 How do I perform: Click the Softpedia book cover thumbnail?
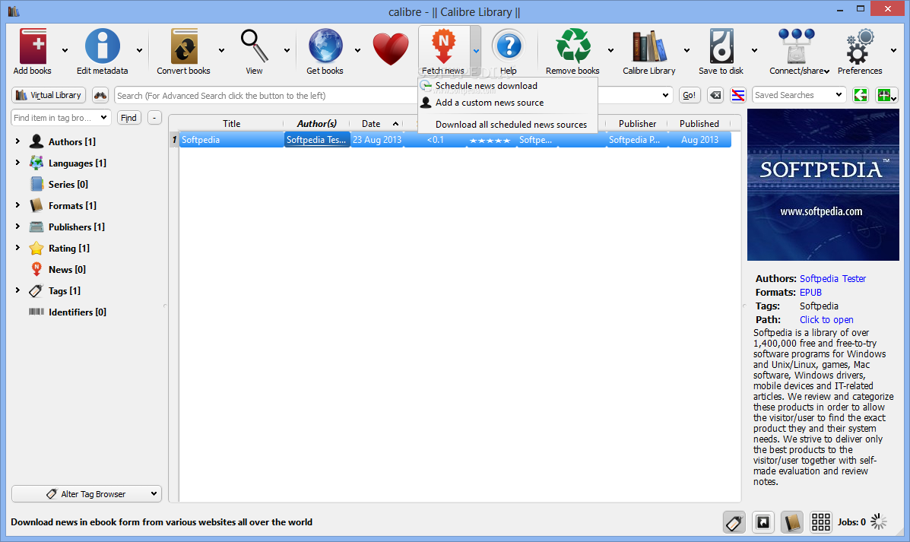(823, 185)
